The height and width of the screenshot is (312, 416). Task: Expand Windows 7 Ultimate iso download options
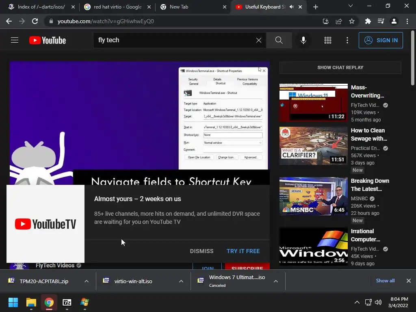[276, 281]
